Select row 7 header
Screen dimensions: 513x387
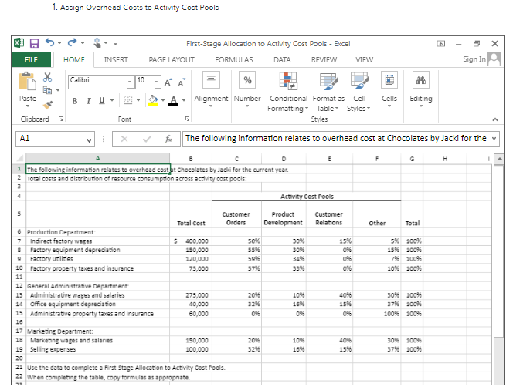(19, 241)
